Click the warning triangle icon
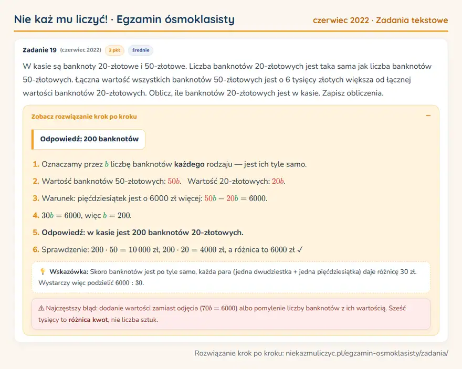The height and width of the screenshot is (369, 462). pyautogui.click(x=41, y=308)
